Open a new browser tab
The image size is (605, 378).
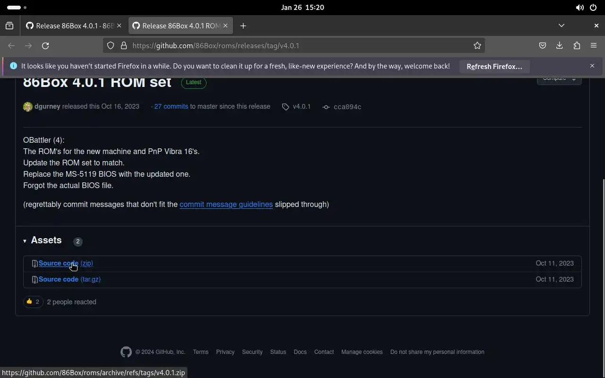[x=243, y=26]
